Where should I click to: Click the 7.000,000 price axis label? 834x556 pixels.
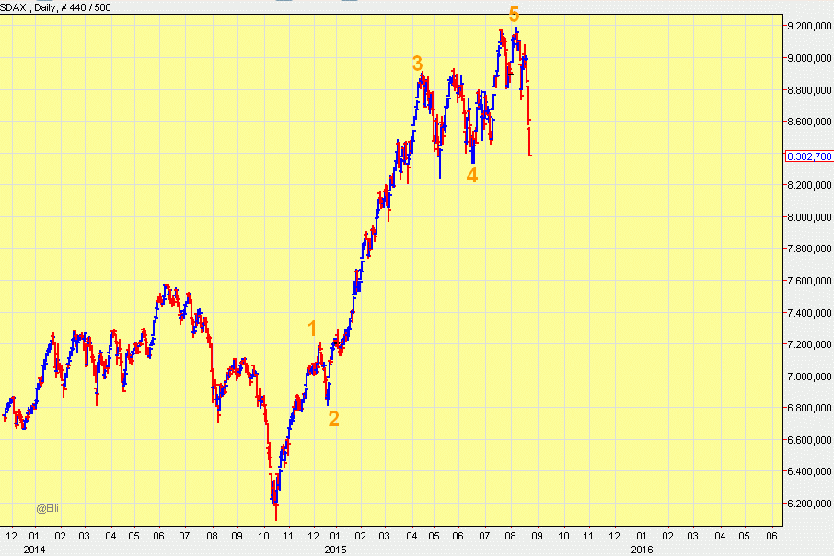(x=809, y=376)
